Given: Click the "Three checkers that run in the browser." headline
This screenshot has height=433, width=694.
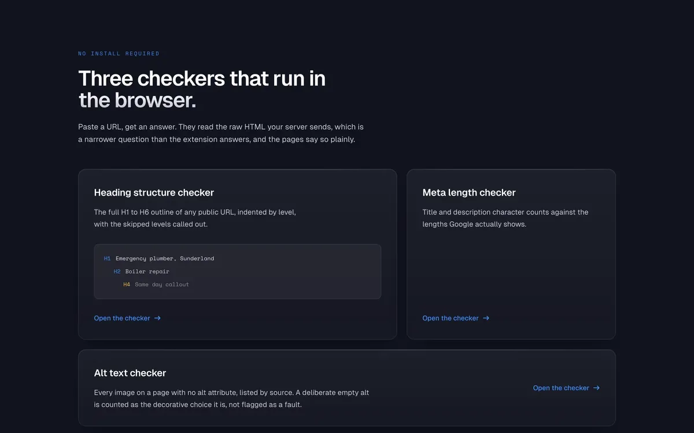Looking at the screenshot, I should tap(202, 89).
